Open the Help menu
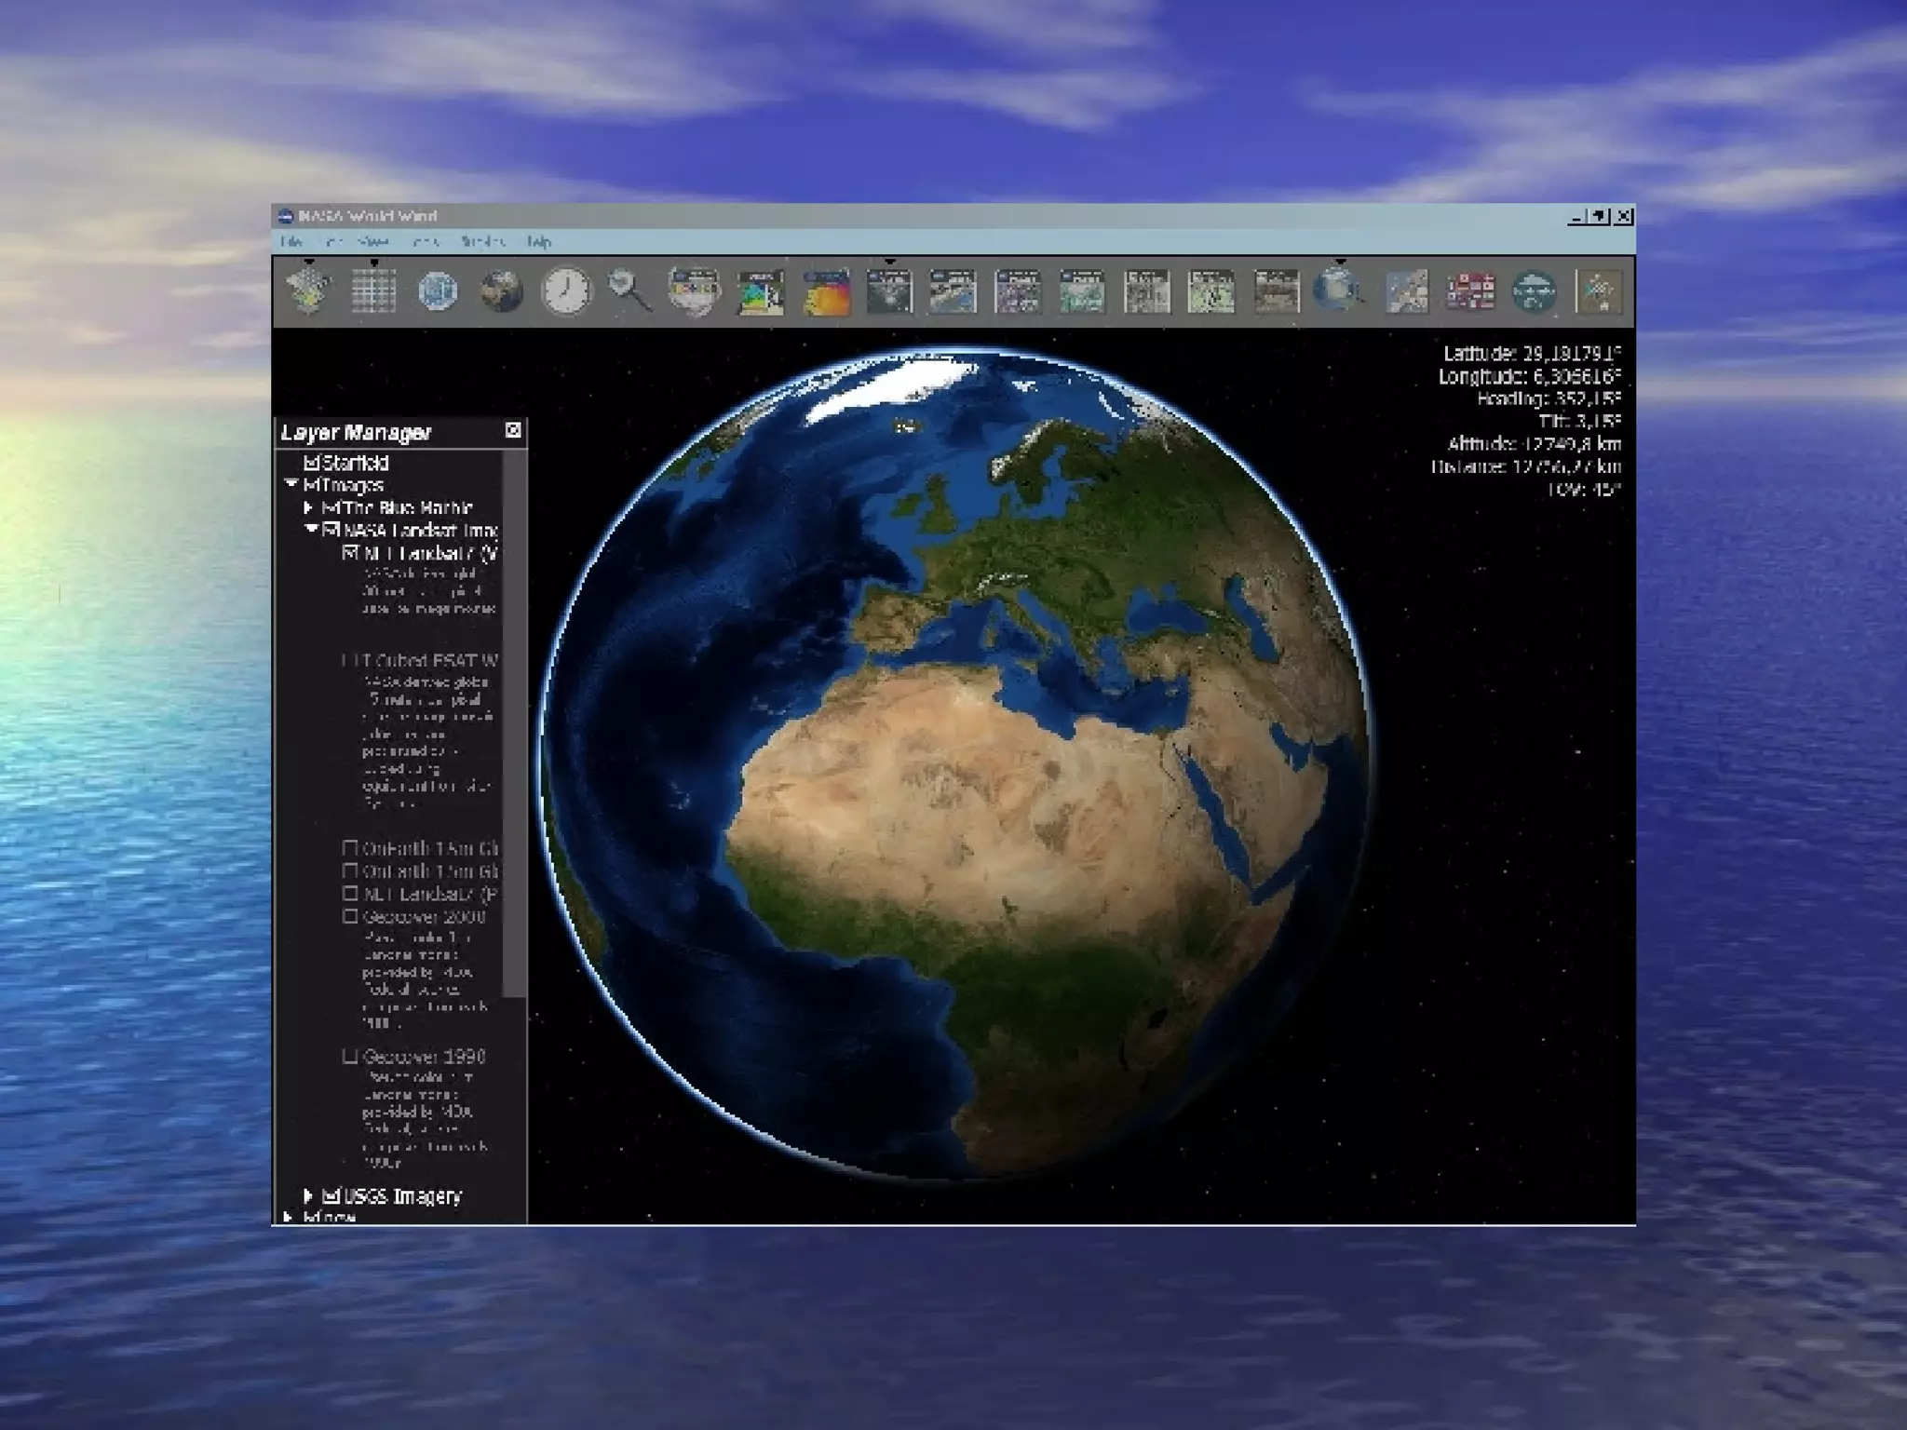This screenshot has height=1430, width=1907. coord(538,242)
